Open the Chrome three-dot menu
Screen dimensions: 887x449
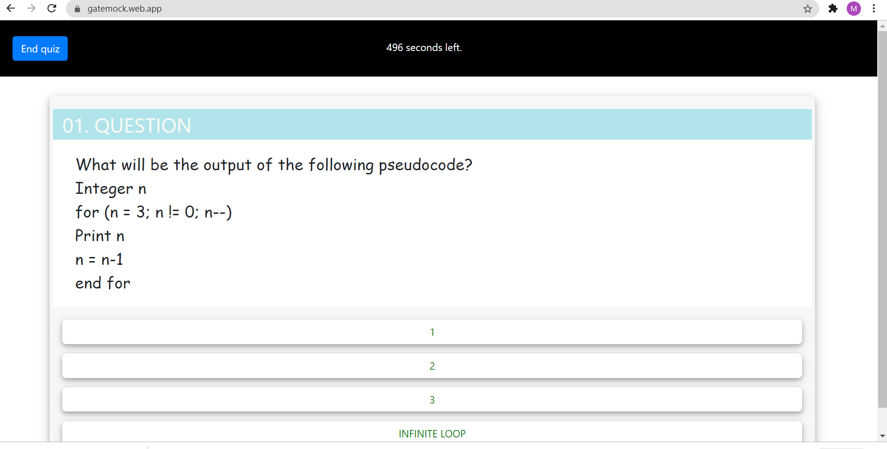pyautogui.click(x=874, y=8)
